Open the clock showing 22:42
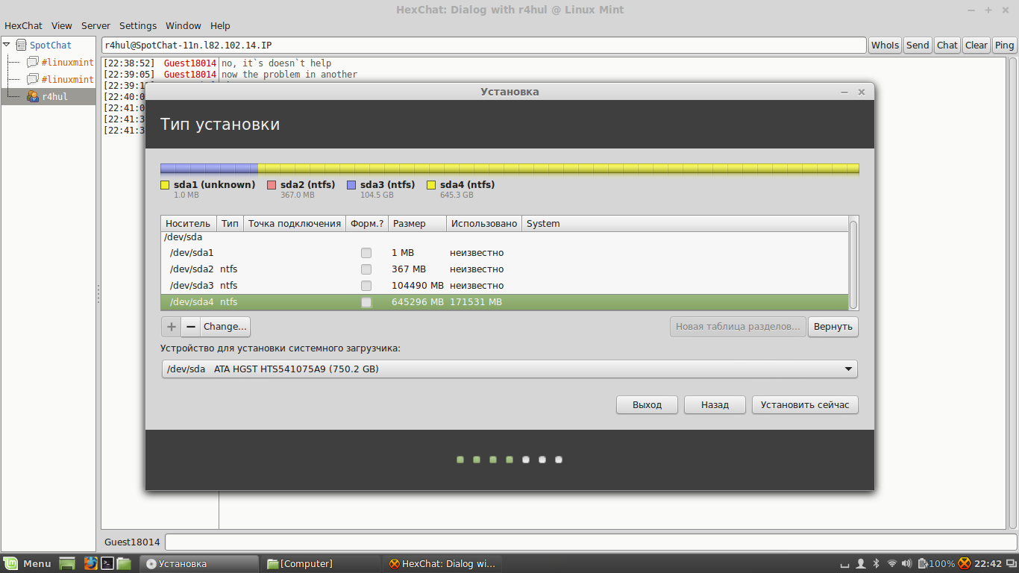Screen dimensions: 1019x573 click(x=988, y=563)
